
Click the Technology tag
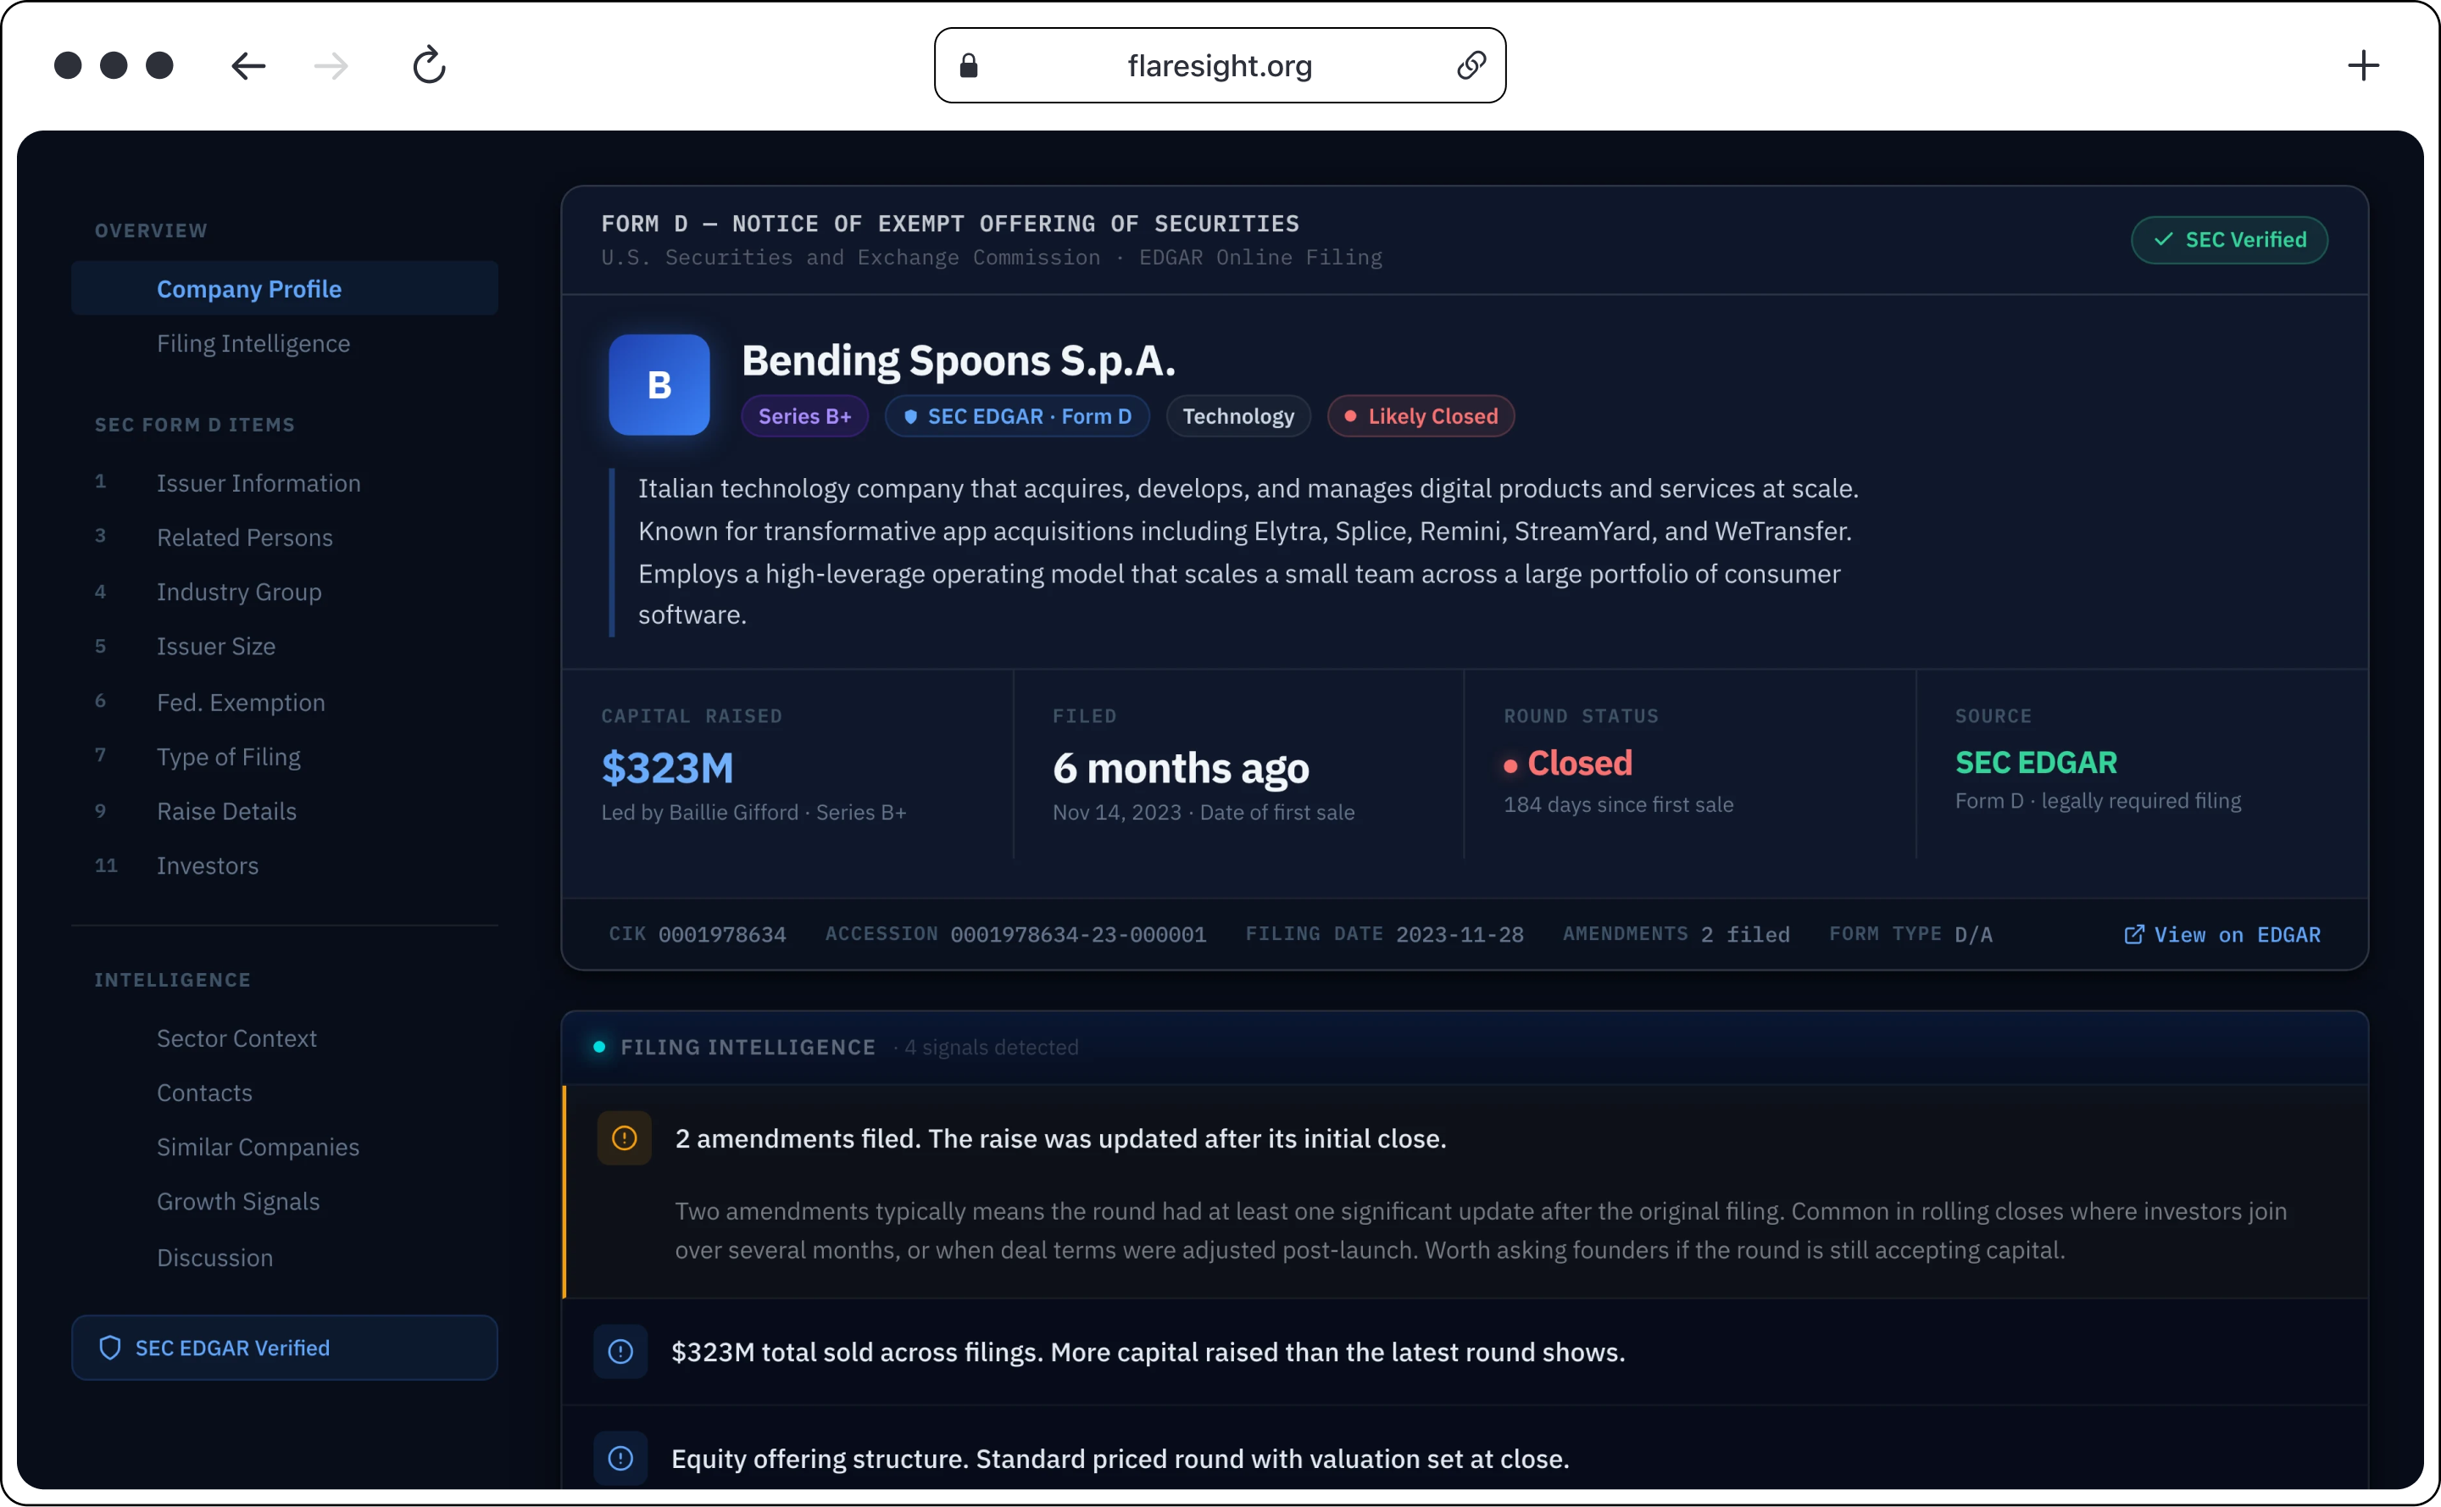(1238, 415)
